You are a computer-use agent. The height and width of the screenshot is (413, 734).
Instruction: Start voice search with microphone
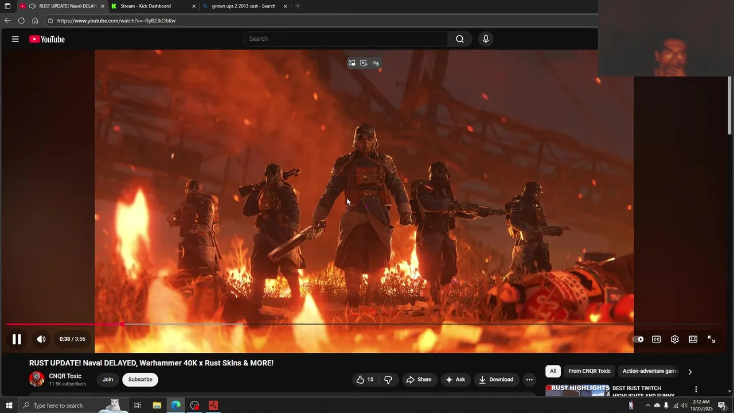point(486,39)
